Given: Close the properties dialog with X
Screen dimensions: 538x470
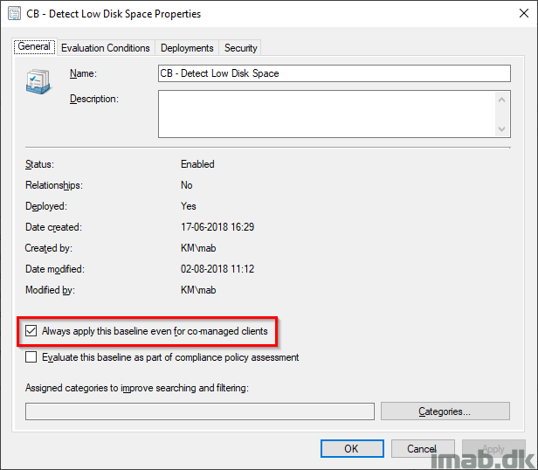Looking at the screenshot, I should tap(524, 13).
